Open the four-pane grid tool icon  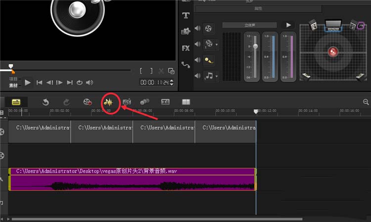coord(186,102)
